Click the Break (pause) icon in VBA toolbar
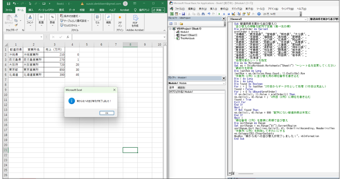Image resolution: width=342 pixels, height=179 pixels. point(224,14)
